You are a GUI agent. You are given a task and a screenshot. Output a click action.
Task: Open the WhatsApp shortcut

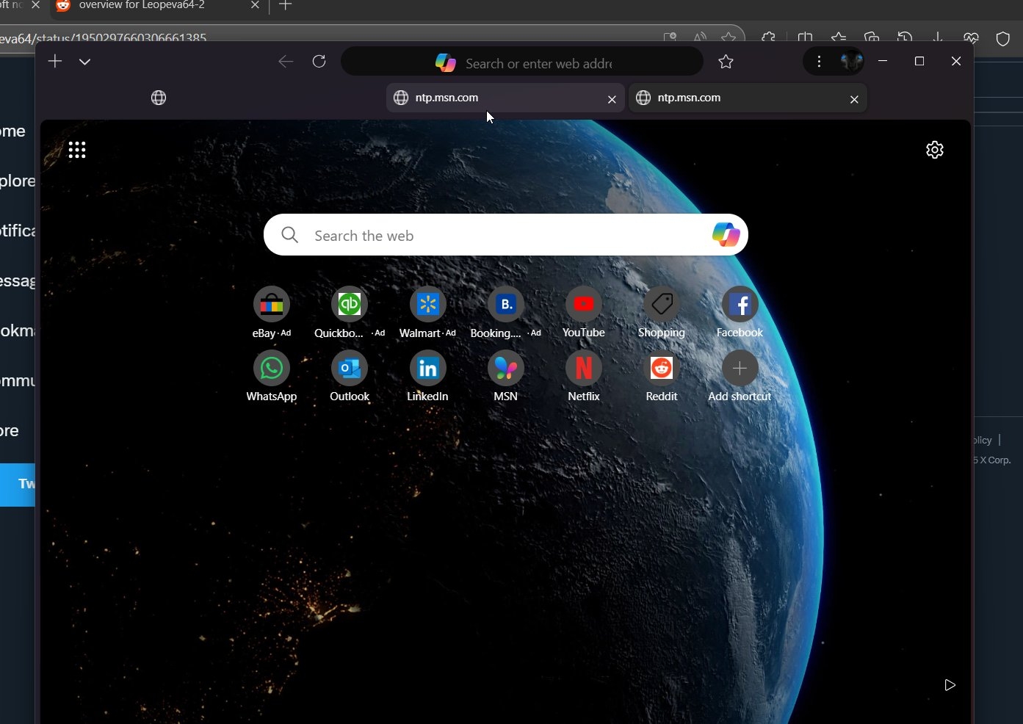click(271, 368)
